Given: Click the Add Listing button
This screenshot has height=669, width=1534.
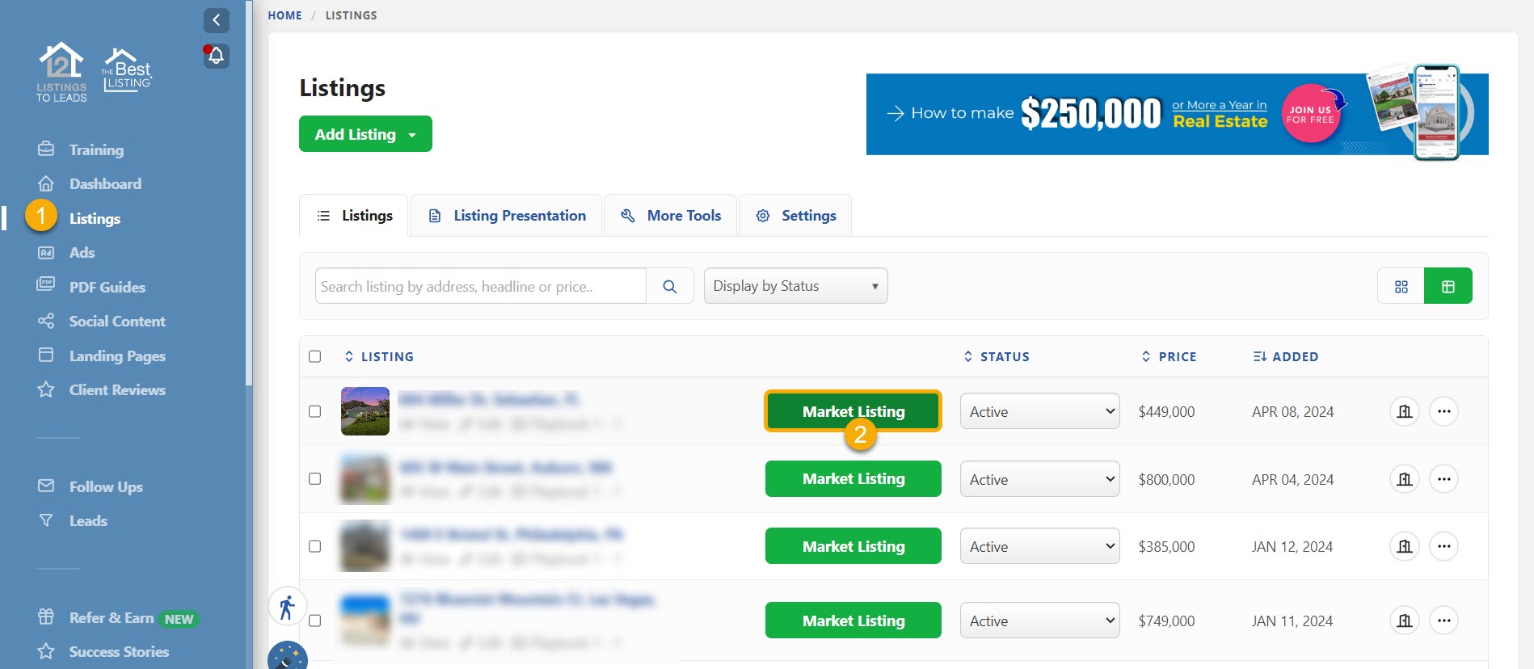Looking at the screenshot, I should pos(365,134).
